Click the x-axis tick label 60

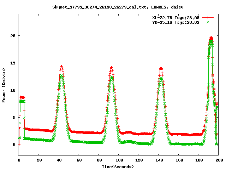pyautogui.click(x=79, y=160)
